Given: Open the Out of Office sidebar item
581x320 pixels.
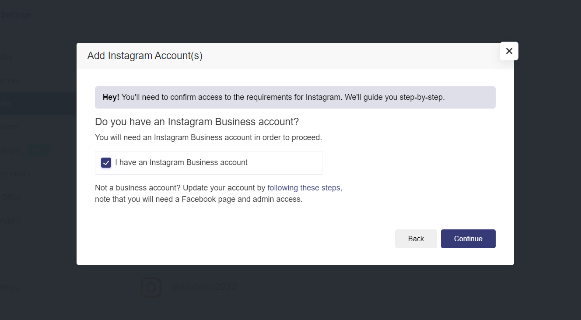Looking at the screenshot, I should 11,197.
